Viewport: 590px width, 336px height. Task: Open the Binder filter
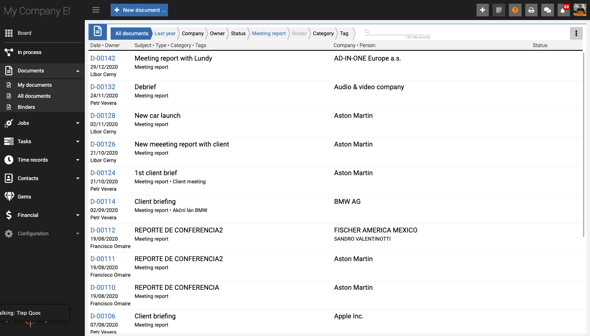point(300,34)
